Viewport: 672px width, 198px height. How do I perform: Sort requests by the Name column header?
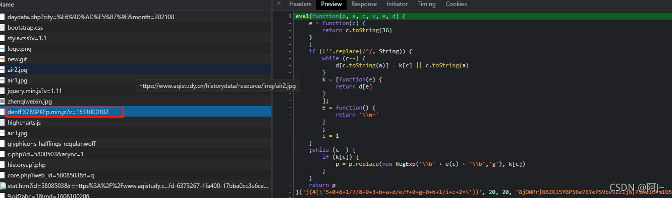136,4
